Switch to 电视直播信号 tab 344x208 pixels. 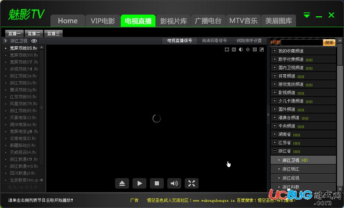point(179,41)
